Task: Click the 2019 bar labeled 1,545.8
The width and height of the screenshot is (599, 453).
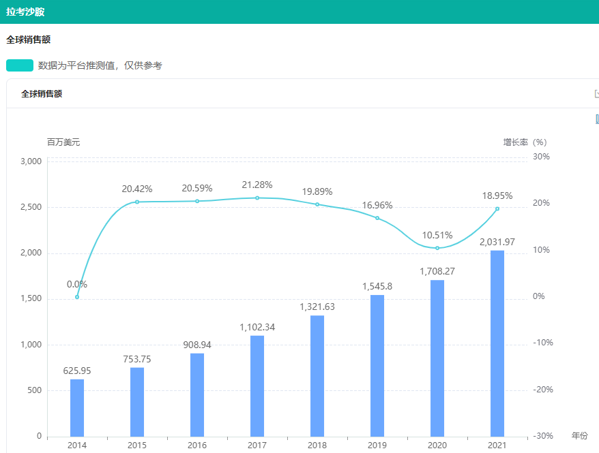Action: coord(377,365)
